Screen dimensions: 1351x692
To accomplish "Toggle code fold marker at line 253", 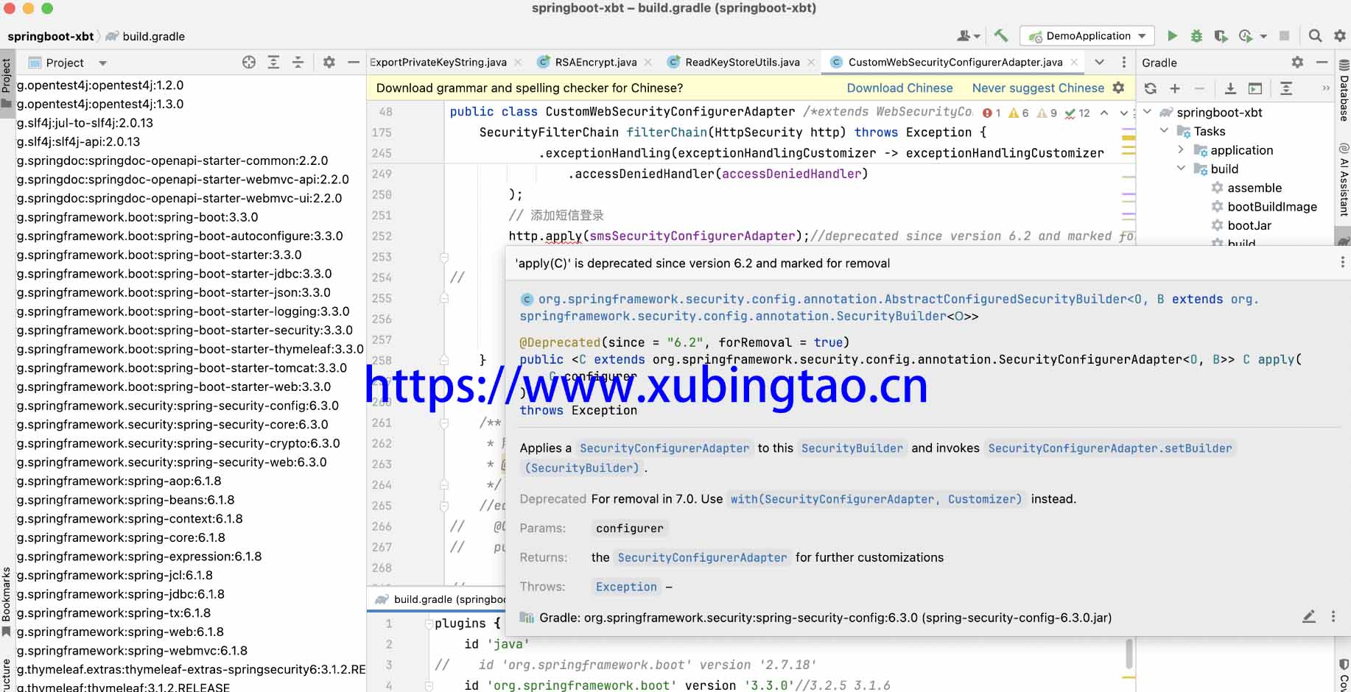I will pyautogui.click(x=444, y=257).
